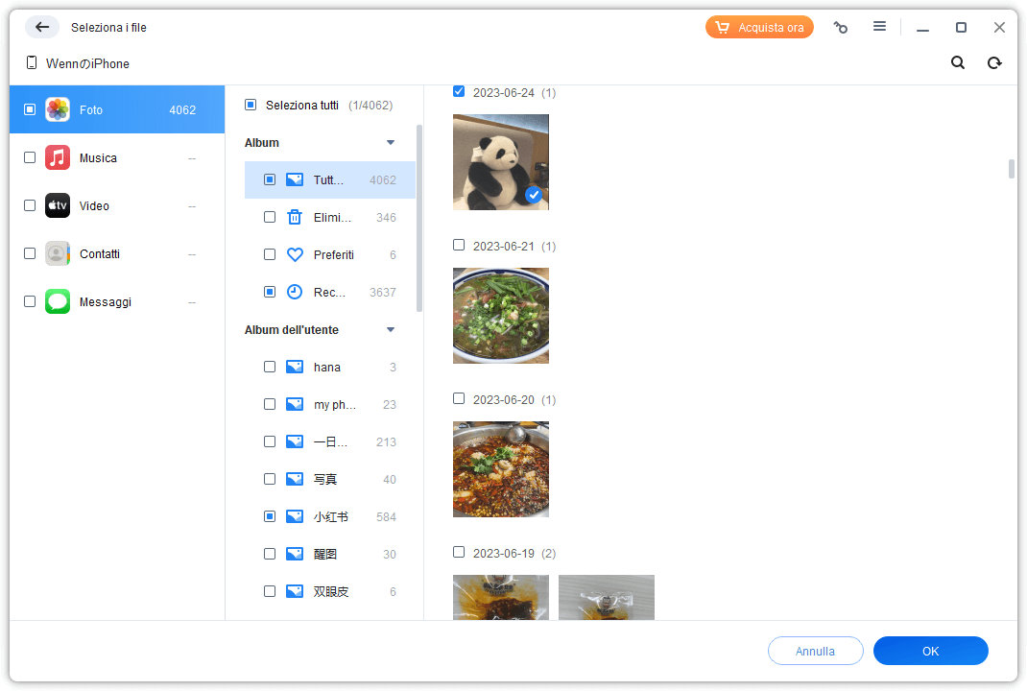Screen dimensions: 1027x691
Task: Click the back arrow button
Action: click(42, 27)
